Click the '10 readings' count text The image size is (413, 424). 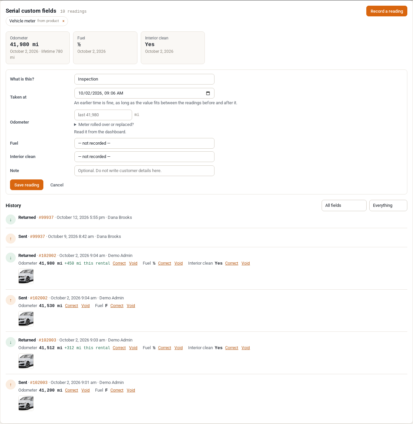point(73,11)
